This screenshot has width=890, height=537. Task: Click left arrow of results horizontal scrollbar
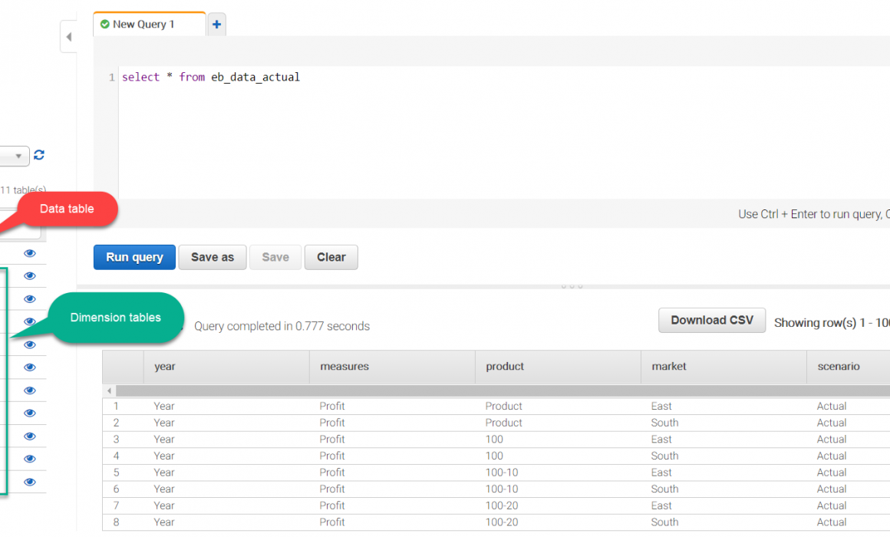tap(109, 391)
